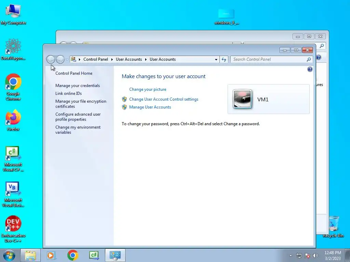The height and width of the screenshot is (262, 350).
Task: Expand the arrow after Control Panel breadcrumb
Action: click(x=112, y=59)
